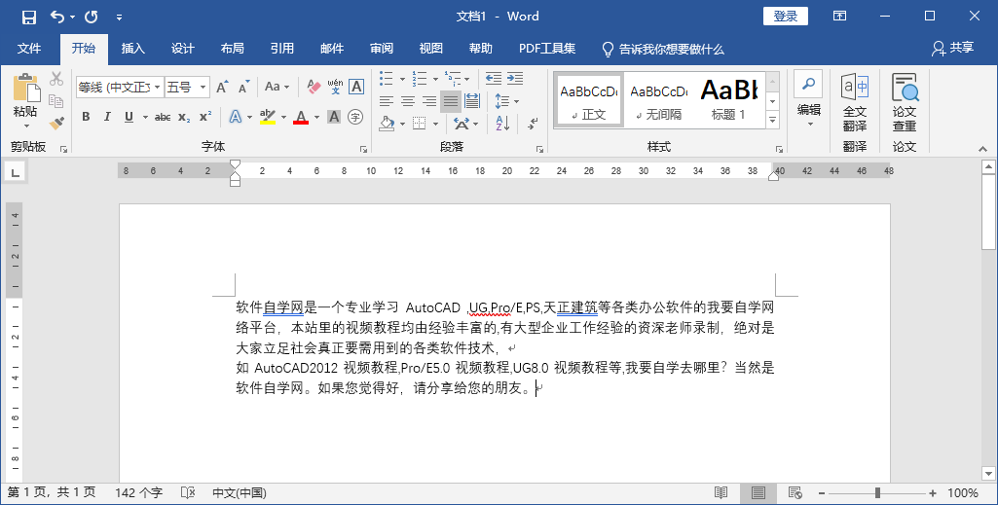Show or hide paragraph marks

point(534,123)
